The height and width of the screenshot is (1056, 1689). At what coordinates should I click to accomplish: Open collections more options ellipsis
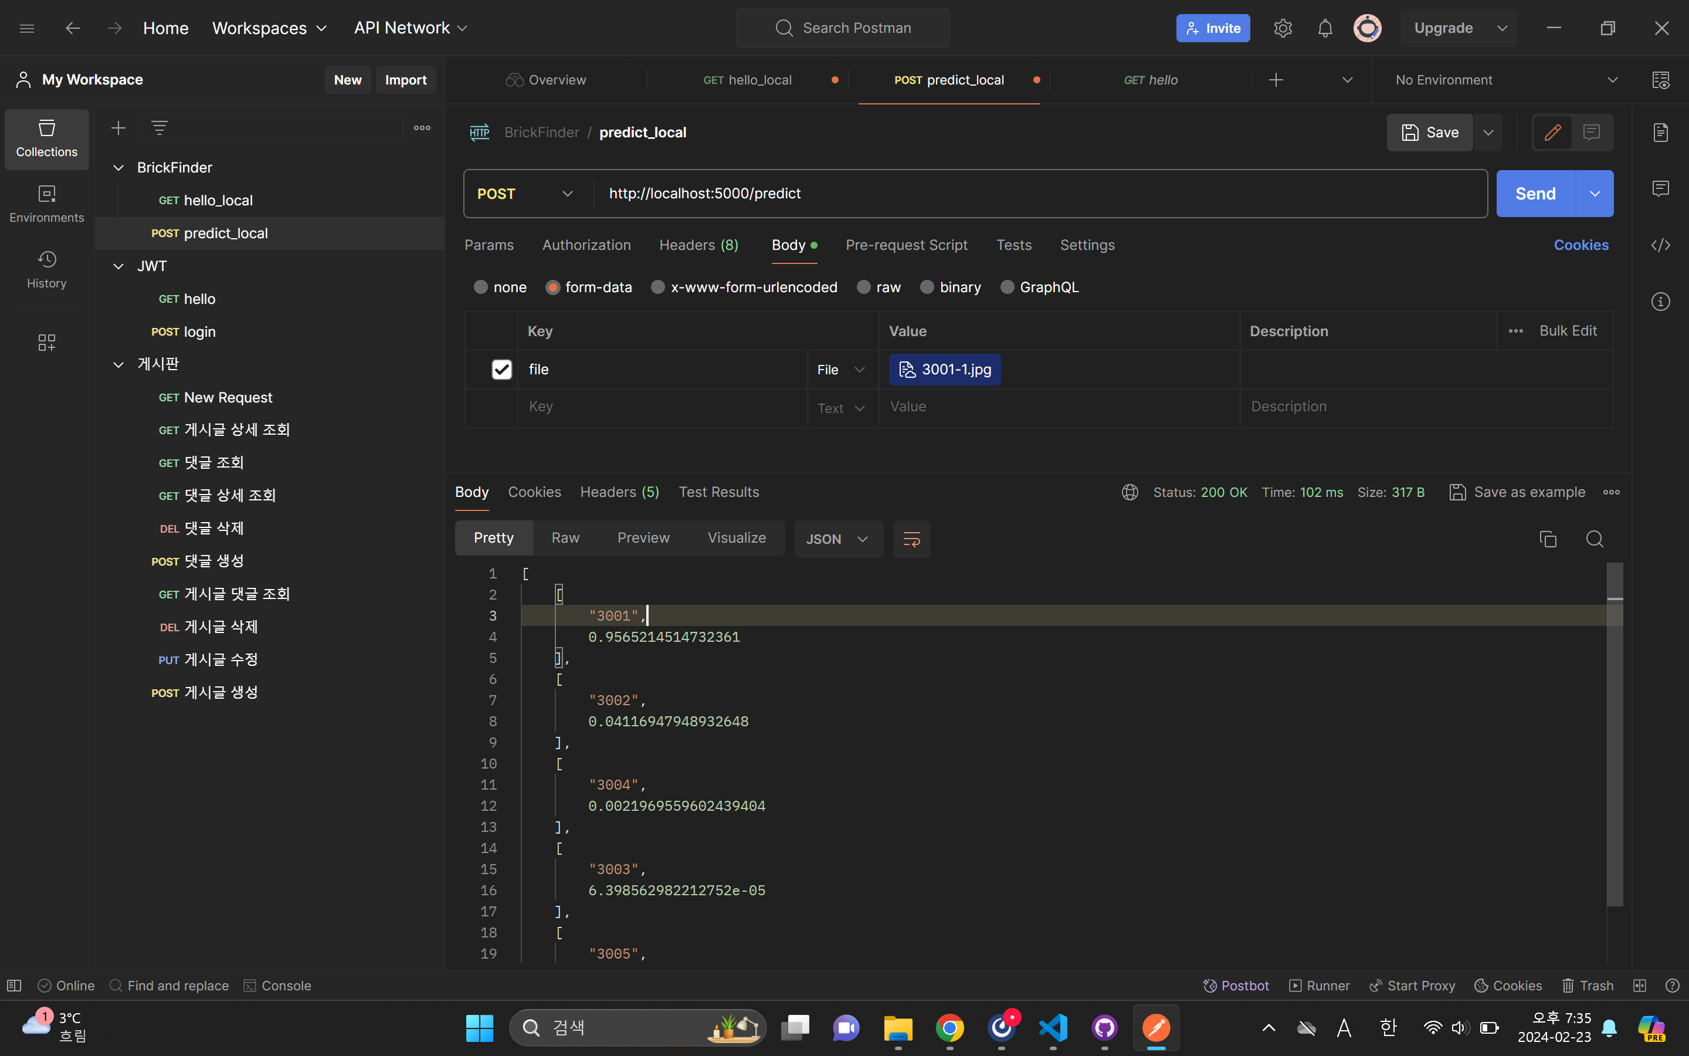pos(422,128)
